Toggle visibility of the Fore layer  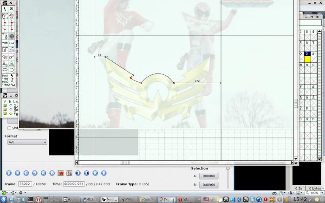coord(5,114)
